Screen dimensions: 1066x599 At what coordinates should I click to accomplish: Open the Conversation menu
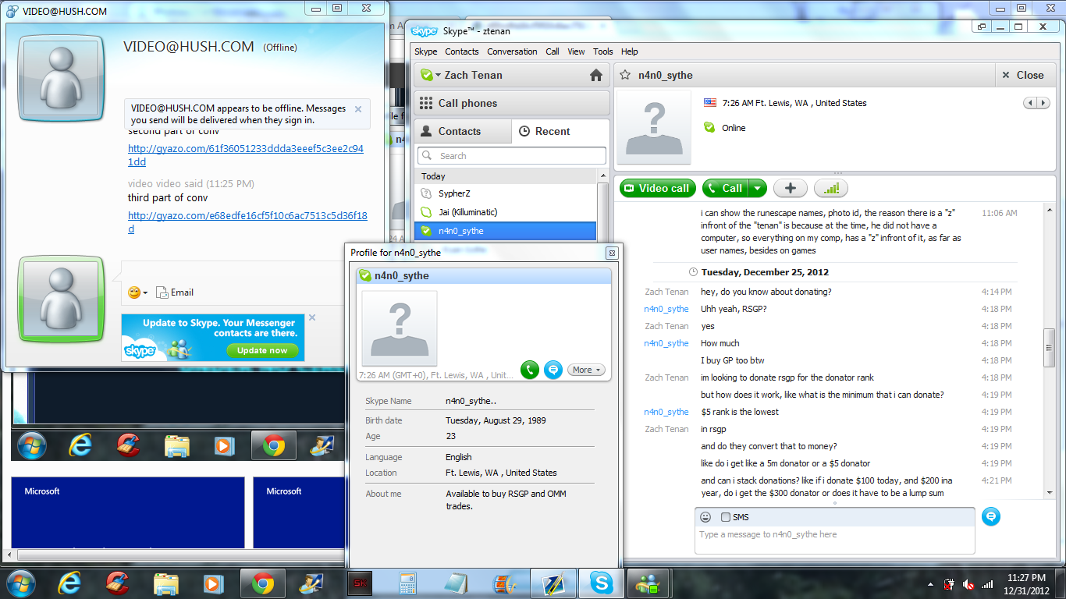coord(512,51)
